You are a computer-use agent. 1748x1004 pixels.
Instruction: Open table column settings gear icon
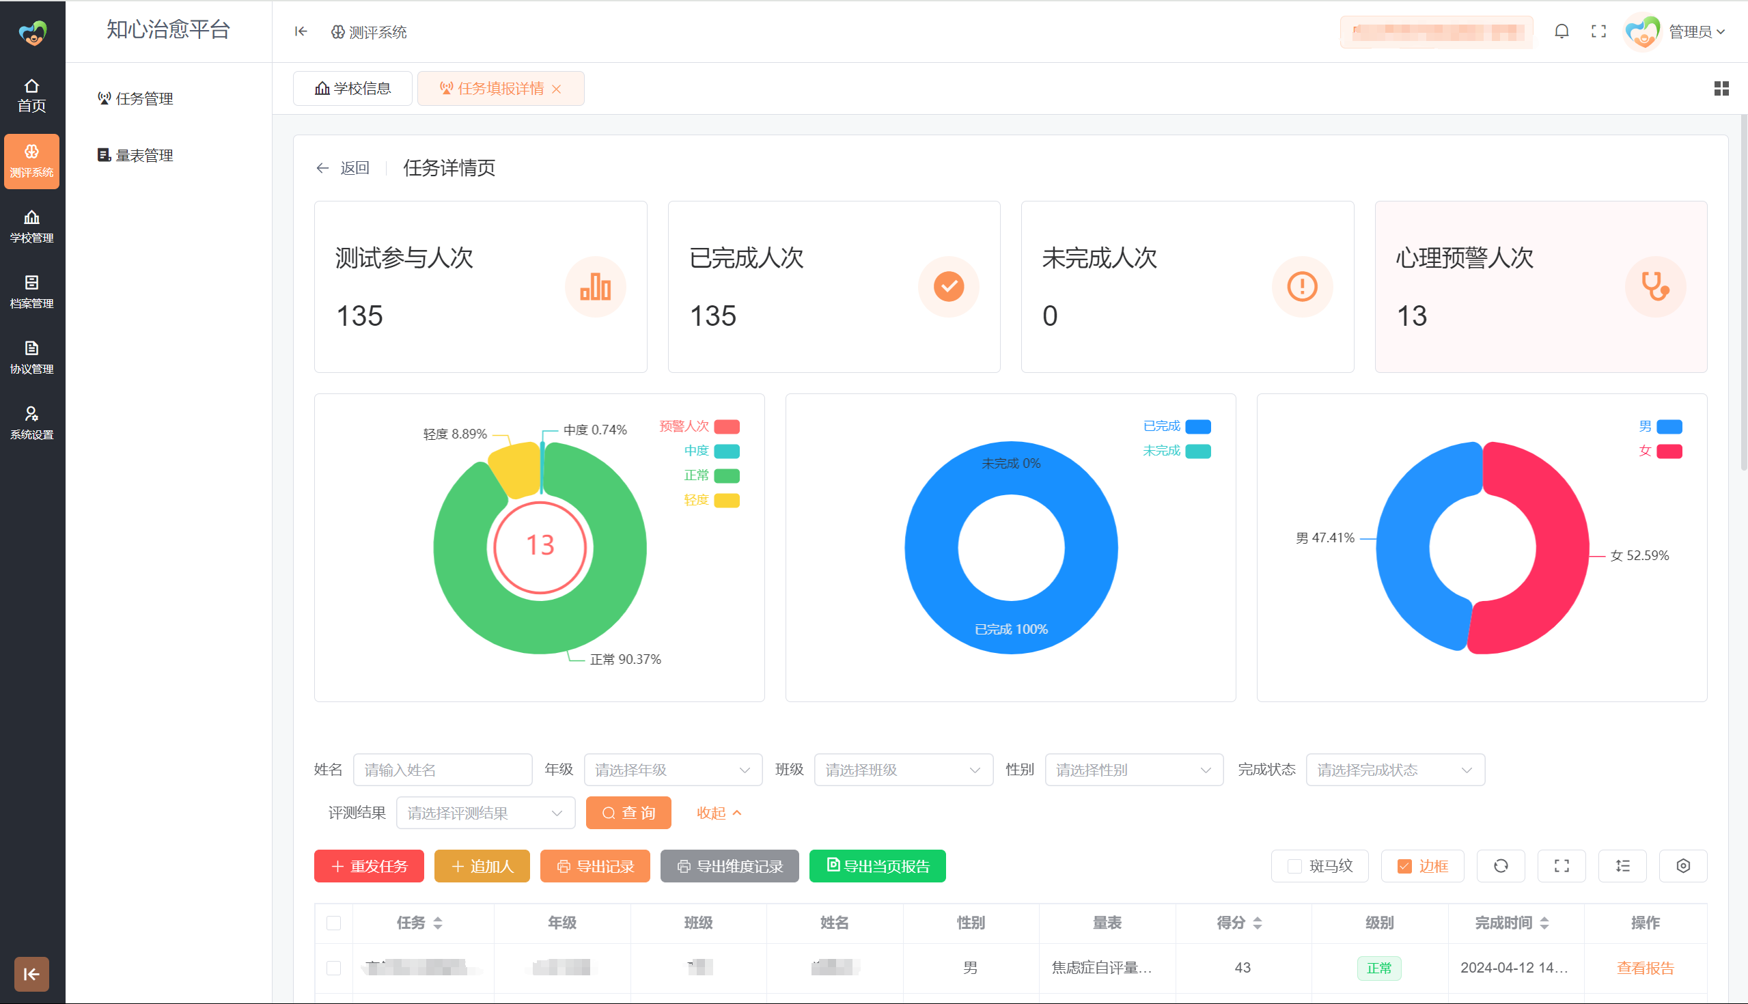pos(1682,866)
